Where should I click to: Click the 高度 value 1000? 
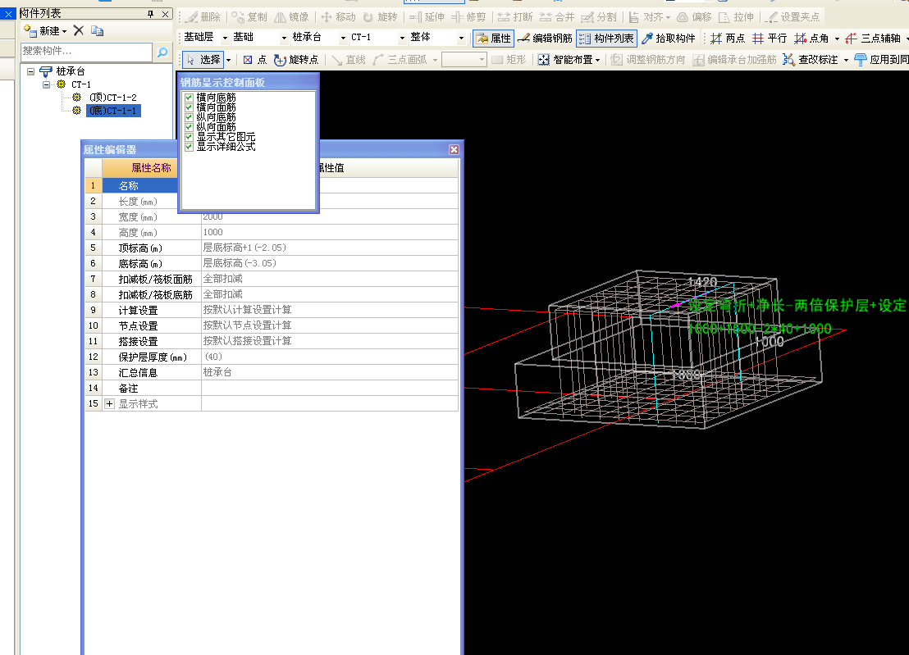pos(329,232)
